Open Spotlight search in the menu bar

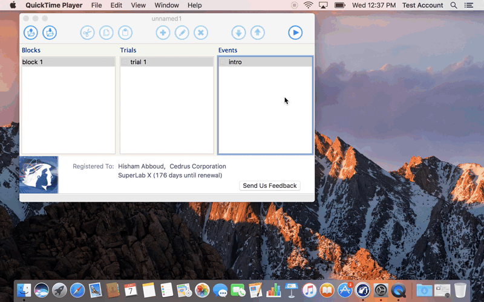click(x=453, y=5)
